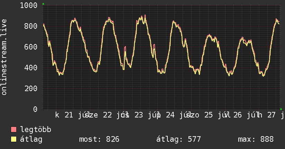Click the 800 y-axis label
Viewport: 285px width, 149px height.
tap(31, 26)
